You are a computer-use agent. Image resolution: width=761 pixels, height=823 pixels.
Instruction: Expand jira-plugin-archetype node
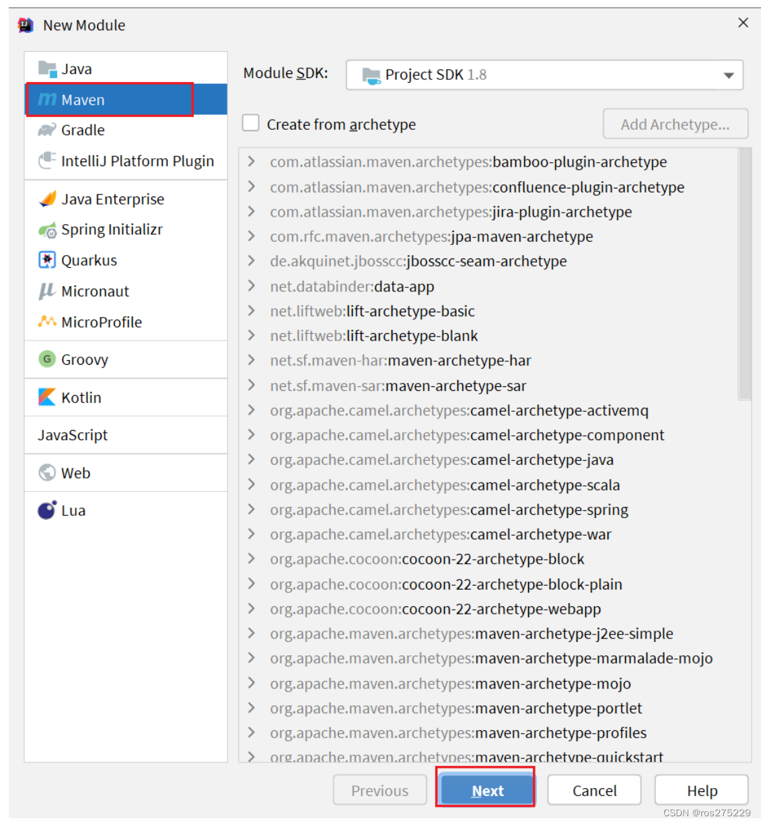252,211
